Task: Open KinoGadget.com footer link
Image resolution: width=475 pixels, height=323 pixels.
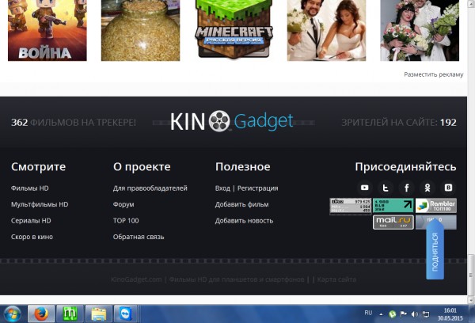Action: (x=136, y=279)
